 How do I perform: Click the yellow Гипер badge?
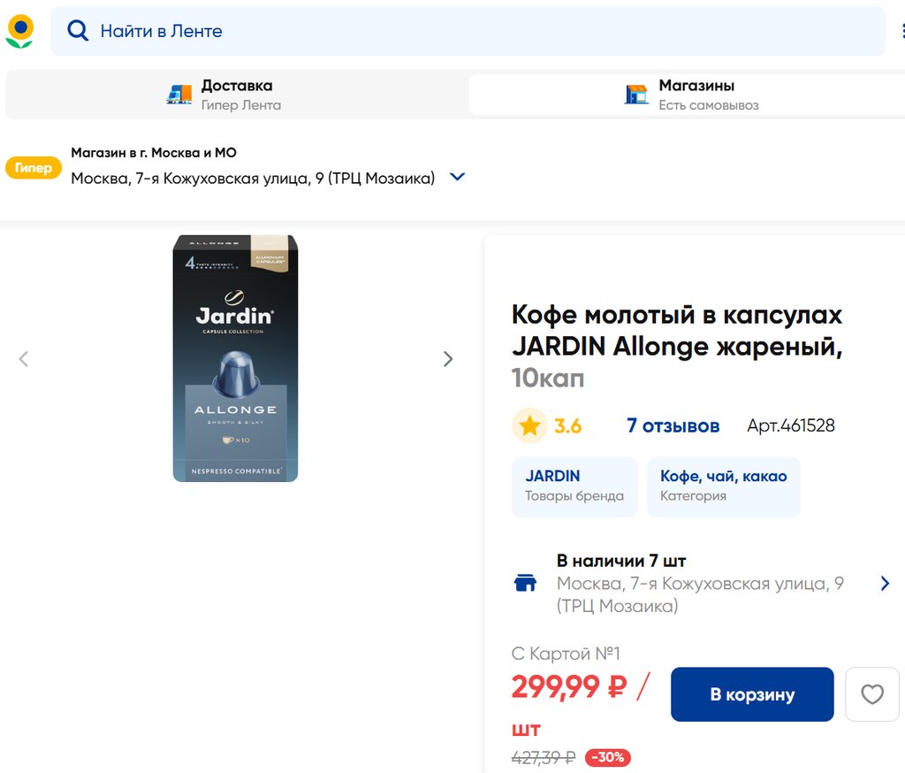click(34, 168)
